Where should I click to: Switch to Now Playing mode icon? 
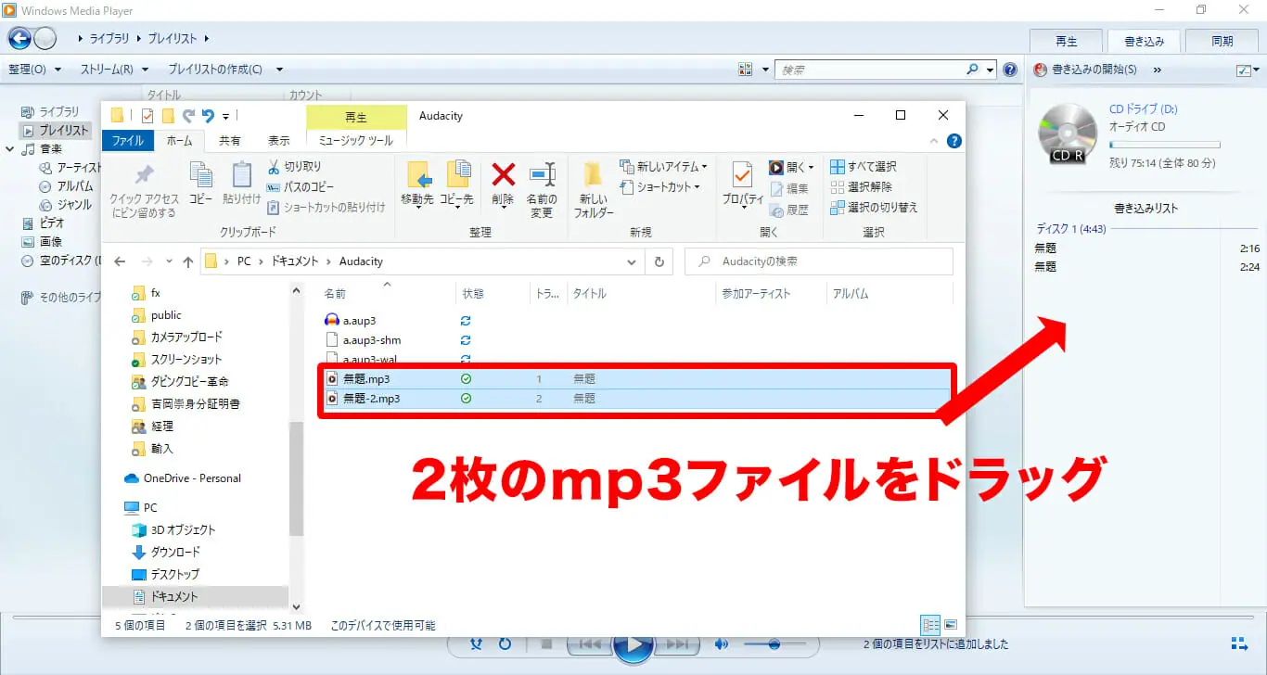pyautogui.click(x=1239, y=643)
